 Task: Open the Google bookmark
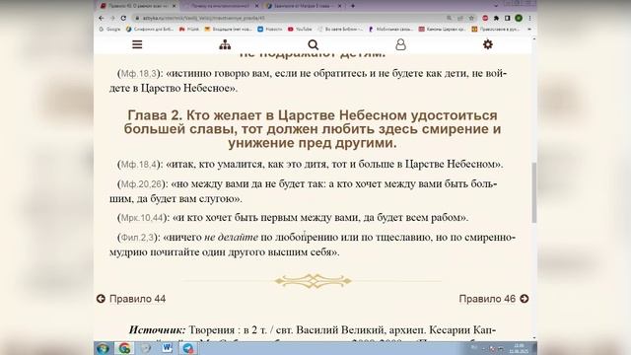tap(109, 29)
